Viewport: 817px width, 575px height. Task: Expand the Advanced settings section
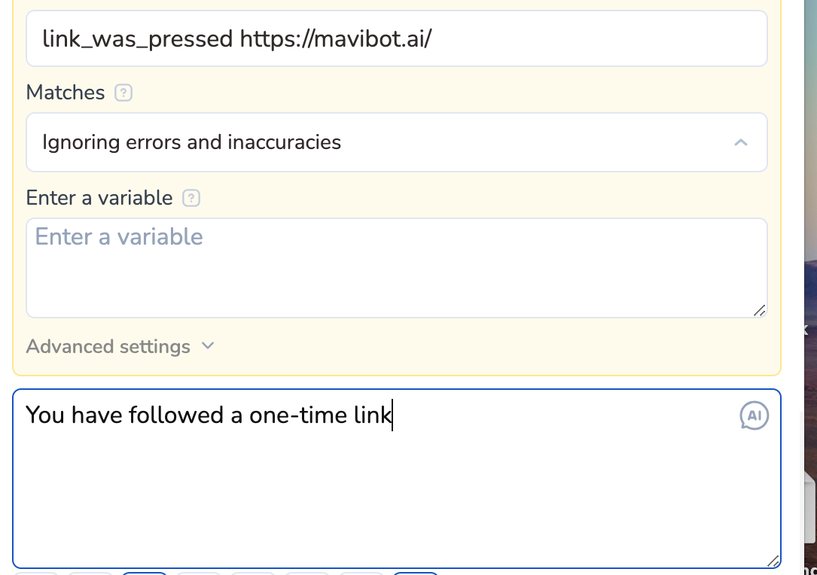coord(108,346)
